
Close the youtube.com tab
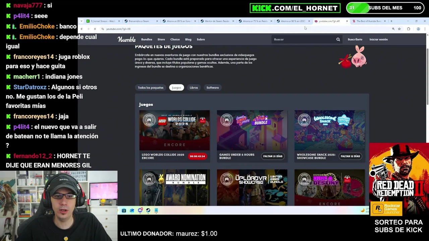click(x=347, y=21)
